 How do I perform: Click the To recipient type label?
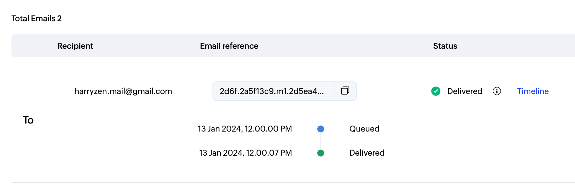28,120
